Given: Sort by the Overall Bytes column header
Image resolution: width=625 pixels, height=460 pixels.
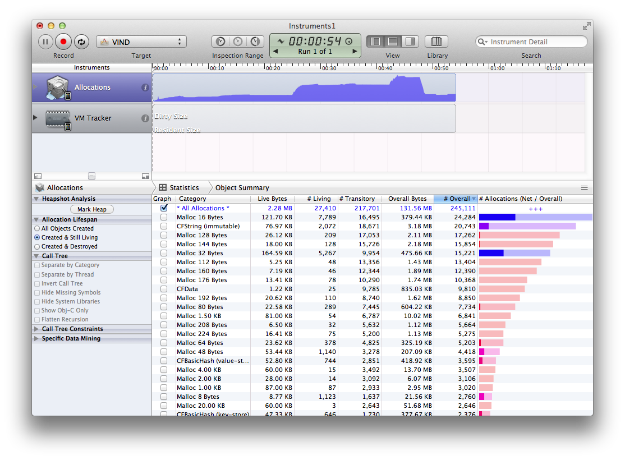Looking at the screenshot, I should (x=407, y=199).
